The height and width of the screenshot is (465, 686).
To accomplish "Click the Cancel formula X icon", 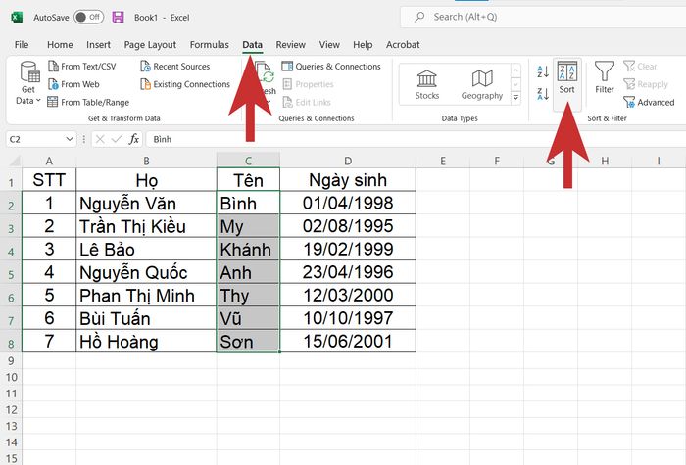I will pyautogui.click(x=100, y=139).
